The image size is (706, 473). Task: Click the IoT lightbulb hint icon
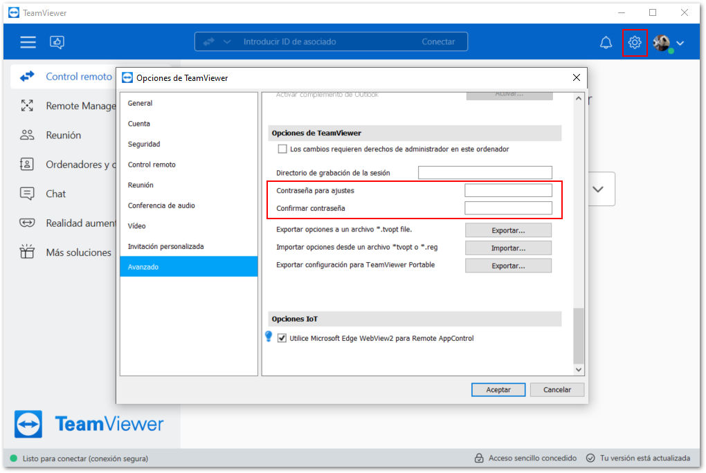click(269, 336)
